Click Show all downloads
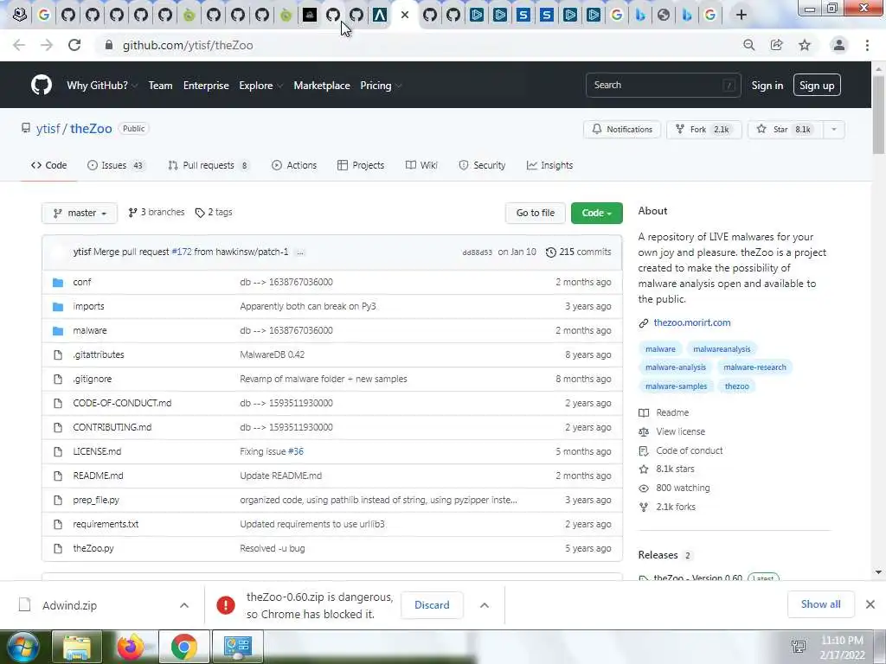The height and width of the screenshot is (664, 886). [820, 604]
